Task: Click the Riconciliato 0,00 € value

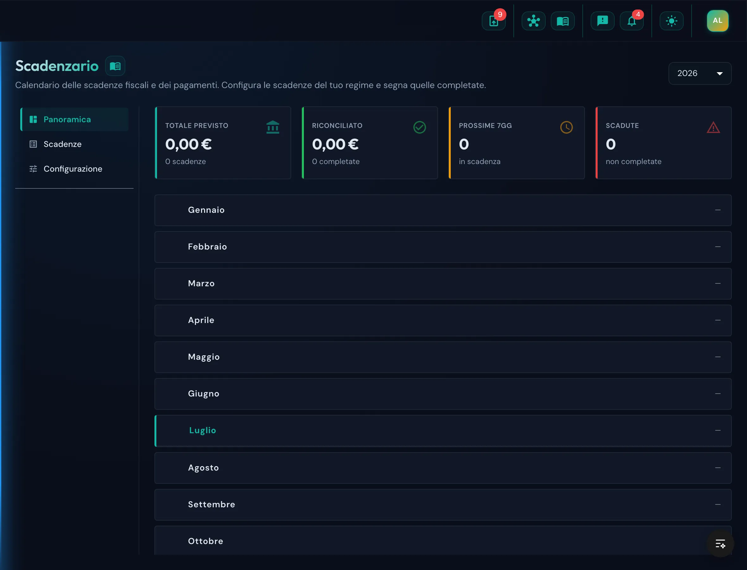Action: [335, 144]
